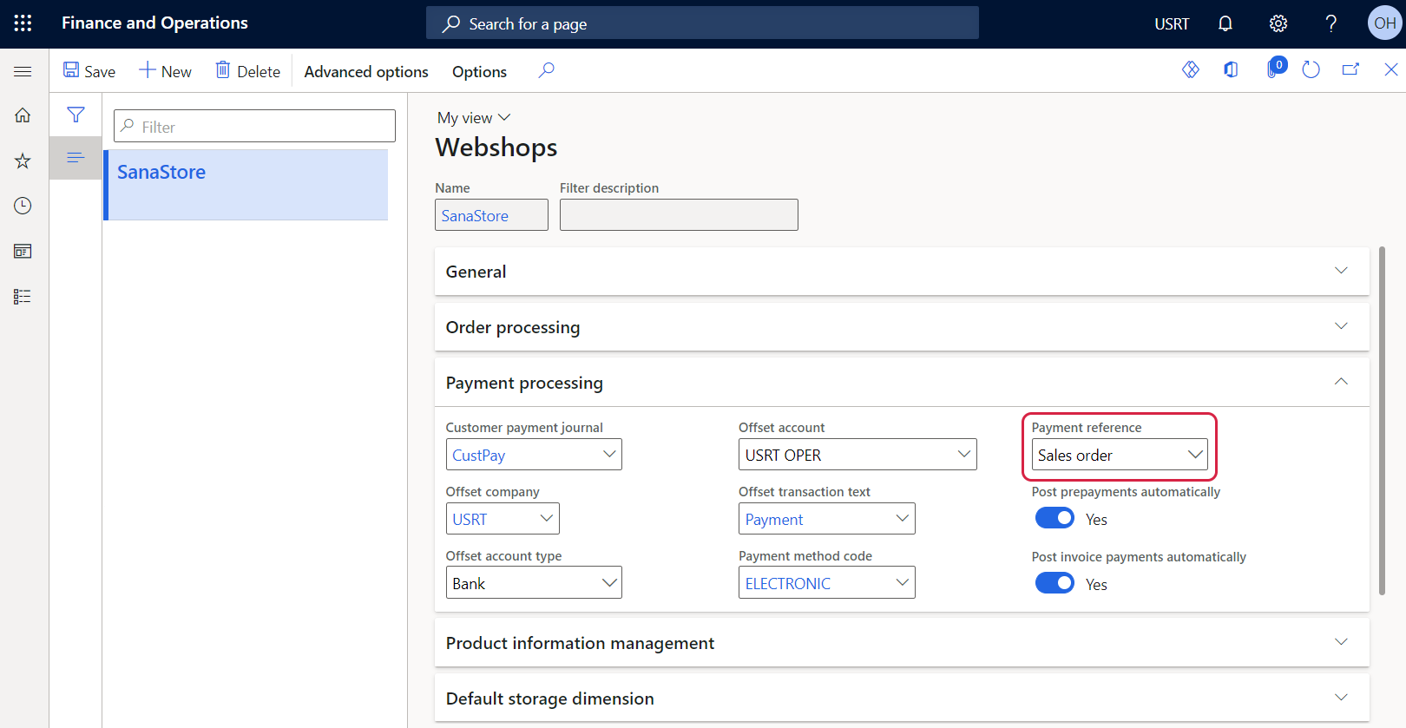Open the Advanced options menu
Image resolution: width=1406 pixels, height=728 pixels.
pyautogui.click(x=365, y=71)
